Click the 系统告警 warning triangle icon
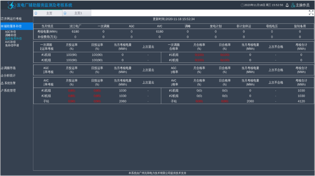Screen dimensions: 315x176 (x=2, y=83)
